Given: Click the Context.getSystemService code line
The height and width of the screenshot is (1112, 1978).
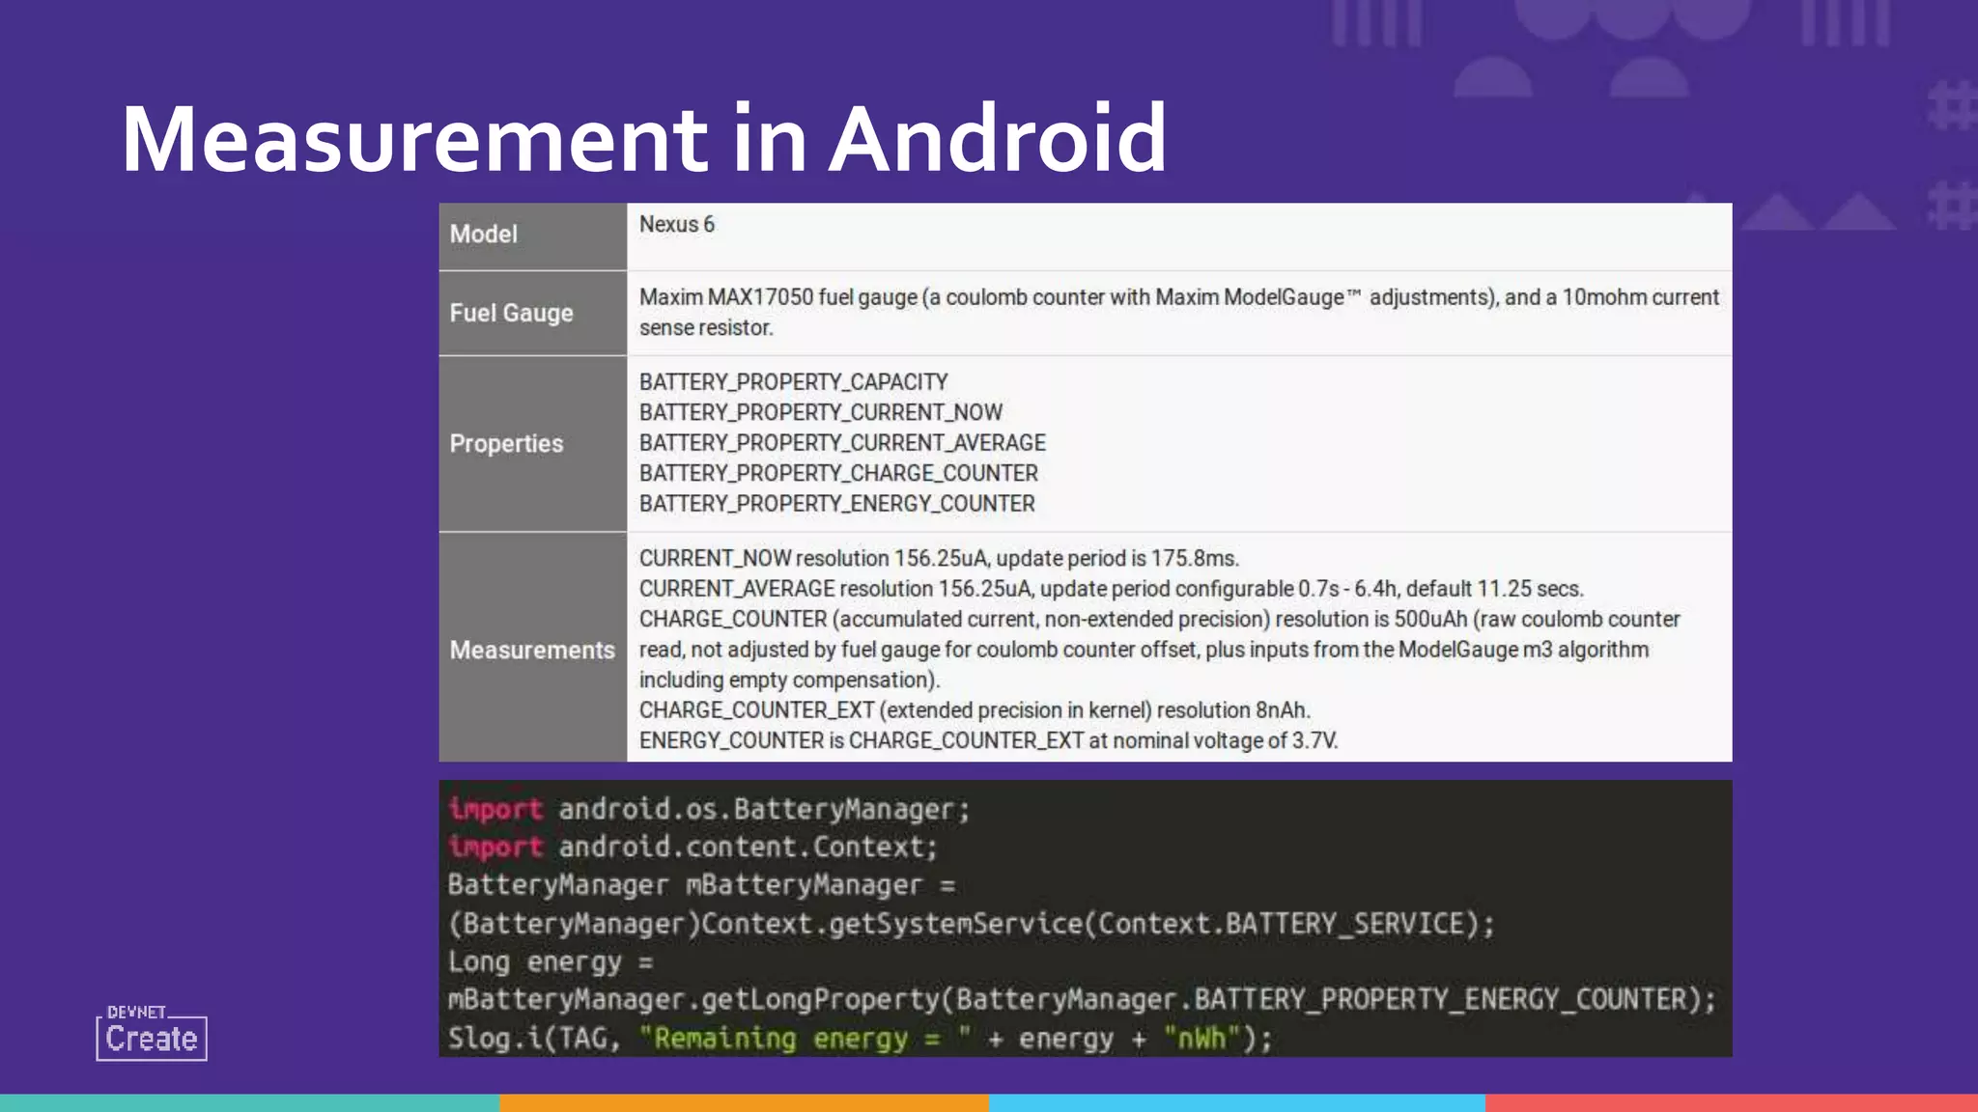Looking at the screenshot, I should [x=972, y=924].
